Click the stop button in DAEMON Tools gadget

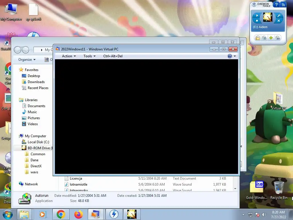point(257,21)
